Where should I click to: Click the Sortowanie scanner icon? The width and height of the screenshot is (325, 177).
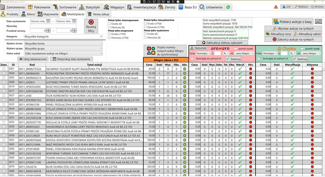point(55,7)
